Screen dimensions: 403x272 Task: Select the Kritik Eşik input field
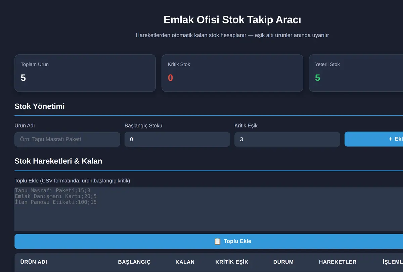(x=287, y=139)
